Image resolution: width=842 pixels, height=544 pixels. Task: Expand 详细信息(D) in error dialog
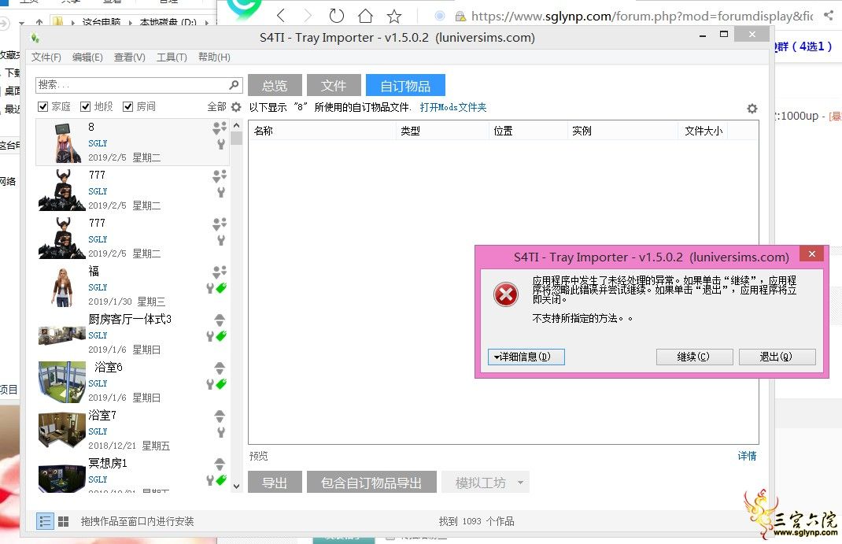[x=526, y=357]
